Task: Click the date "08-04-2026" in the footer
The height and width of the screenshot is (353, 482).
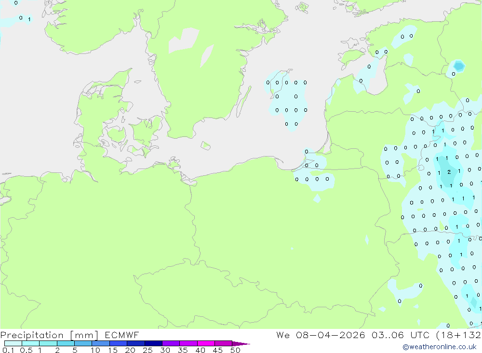Action: pos(330,335)
